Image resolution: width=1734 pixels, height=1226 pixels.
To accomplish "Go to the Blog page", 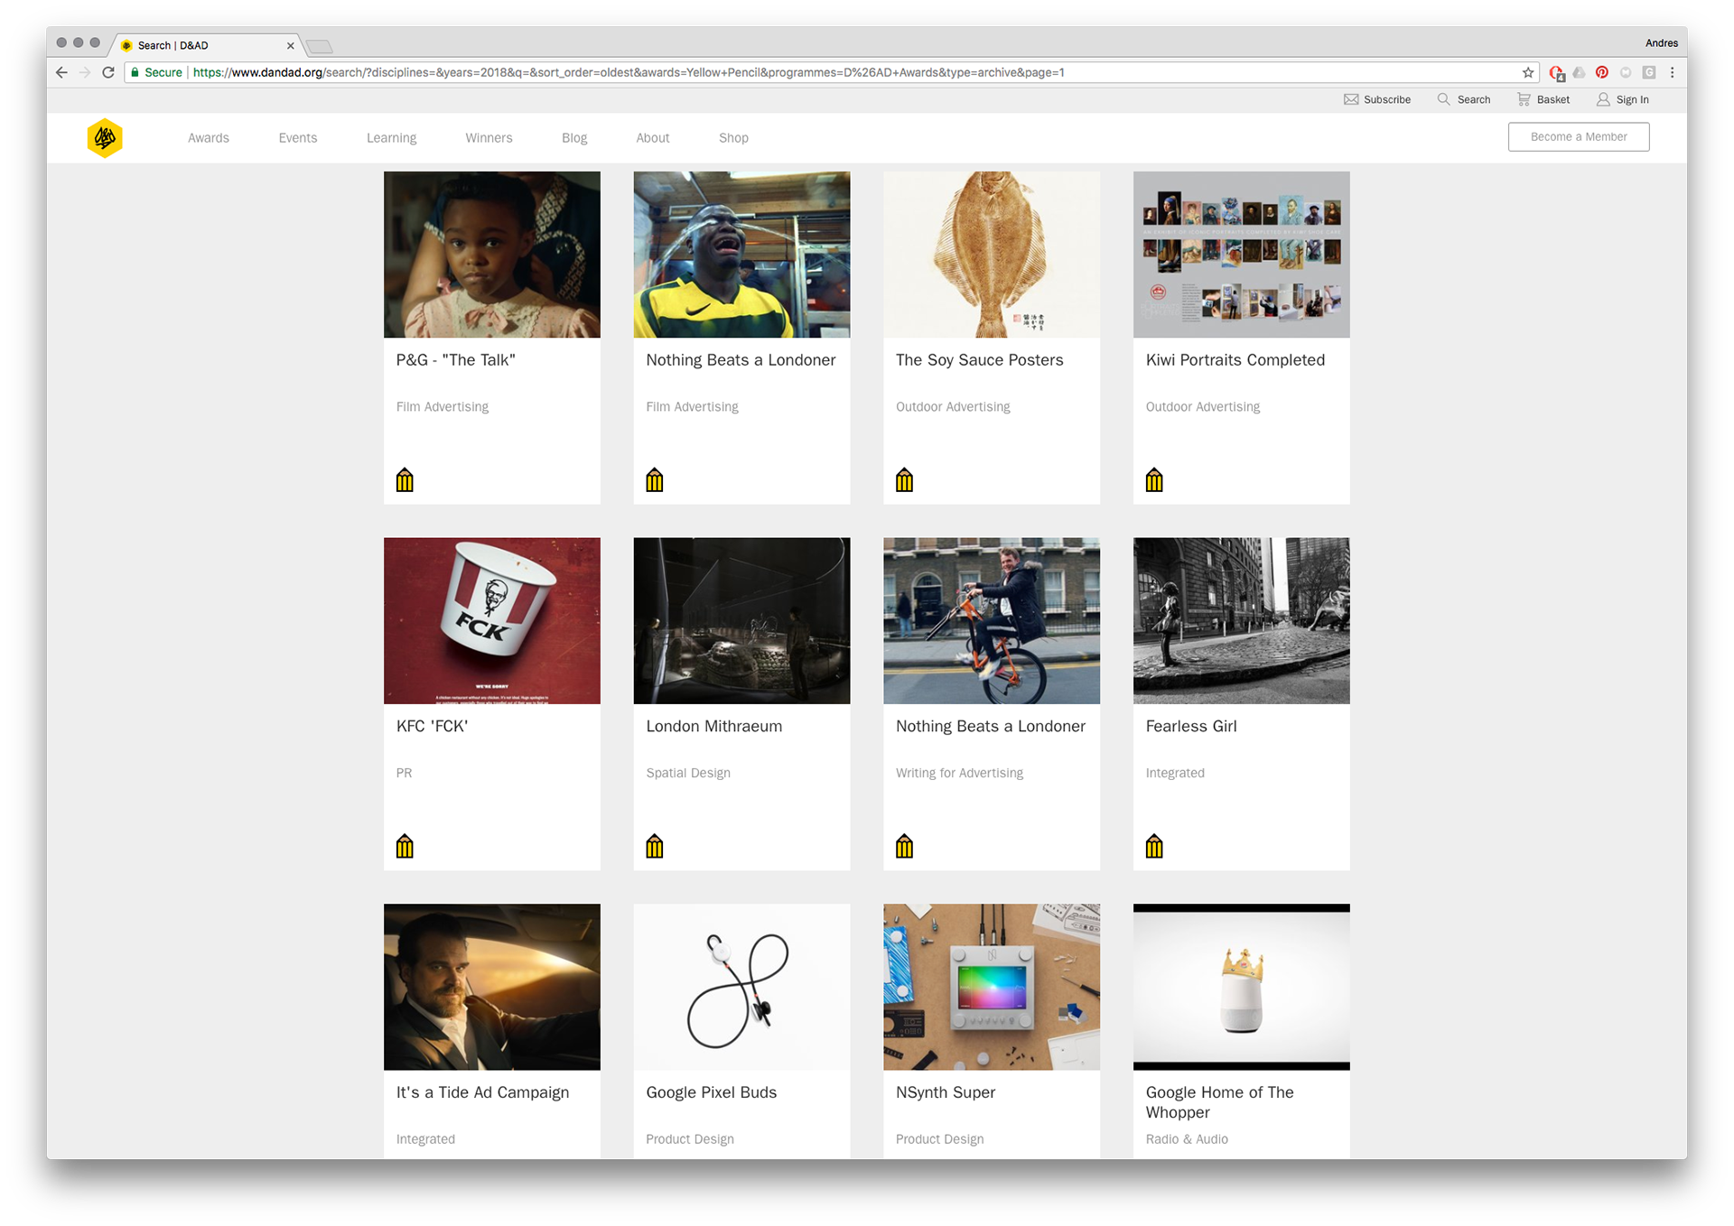I will (574, 138).
